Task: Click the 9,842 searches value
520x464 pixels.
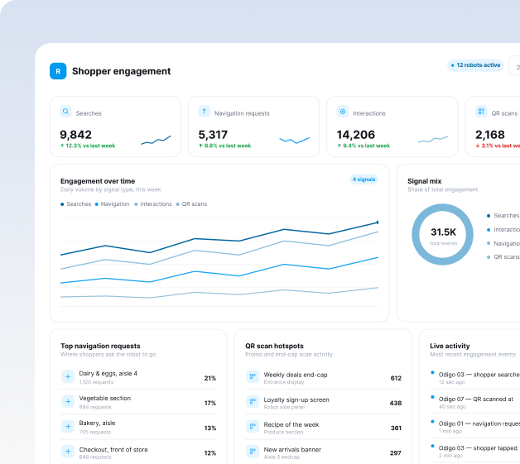Action: [x=75, y=135]
